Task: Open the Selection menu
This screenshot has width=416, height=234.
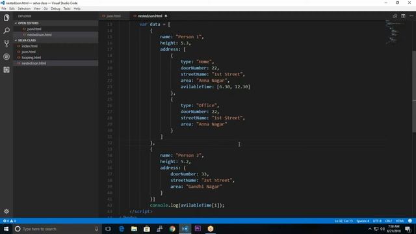Action: click(x=24, y=8)
